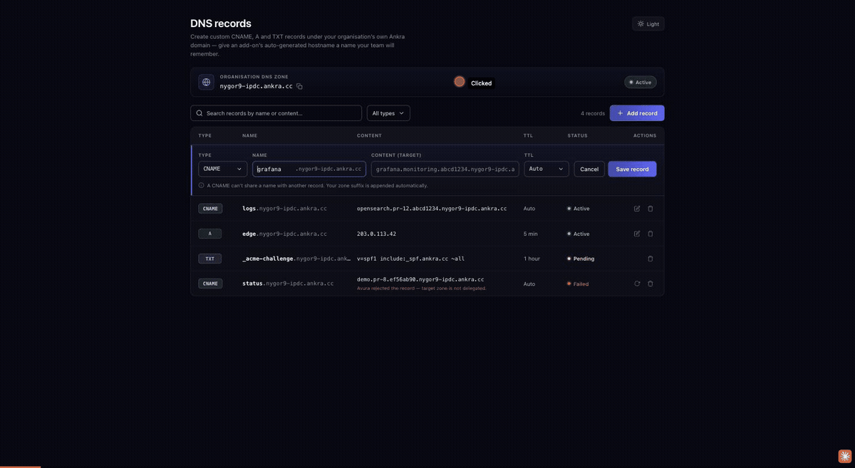Viewport: 855px width, 468px height.
Task: Edit the logs CNAME record
Action: tap(637, 209)
